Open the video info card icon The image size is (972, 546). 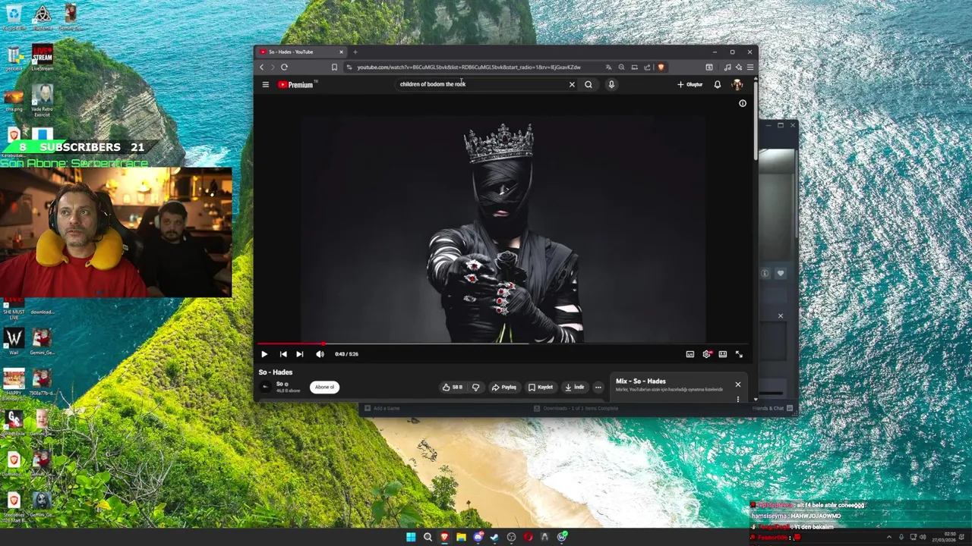(743, 103)
